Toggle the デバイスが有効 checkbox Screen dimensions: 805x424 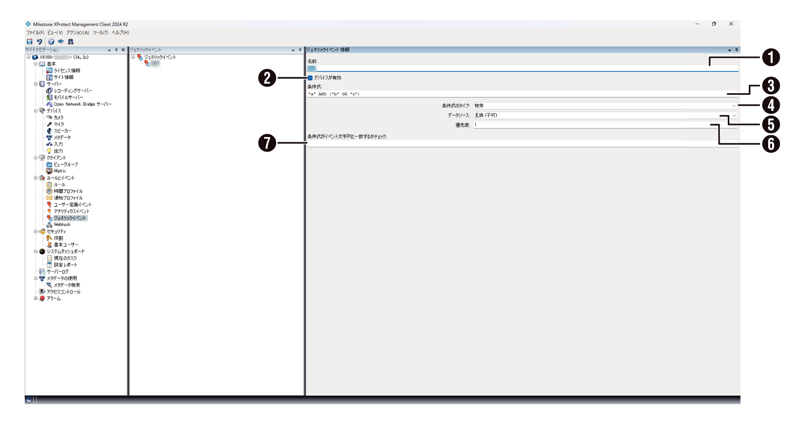coord(310,78)
